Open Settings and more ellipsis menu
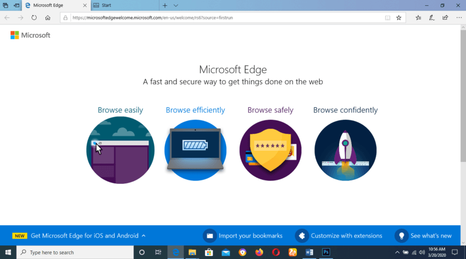This screenshot has height=259, width=466. pos(458,17)
